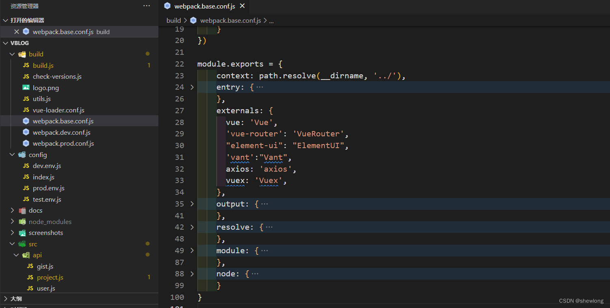
Task: Click JS icon beside vue-loader.conf.js
Action: click(x=26, y=110)
